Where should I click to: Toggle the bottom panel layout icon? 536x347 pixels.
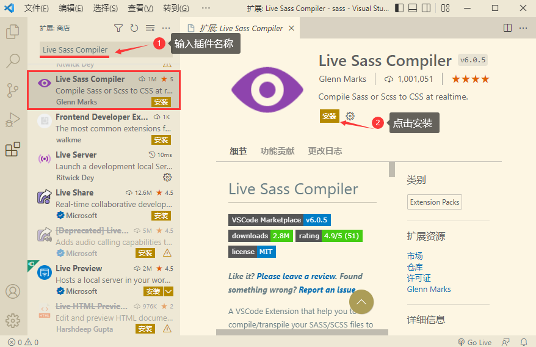click(413, 8)
